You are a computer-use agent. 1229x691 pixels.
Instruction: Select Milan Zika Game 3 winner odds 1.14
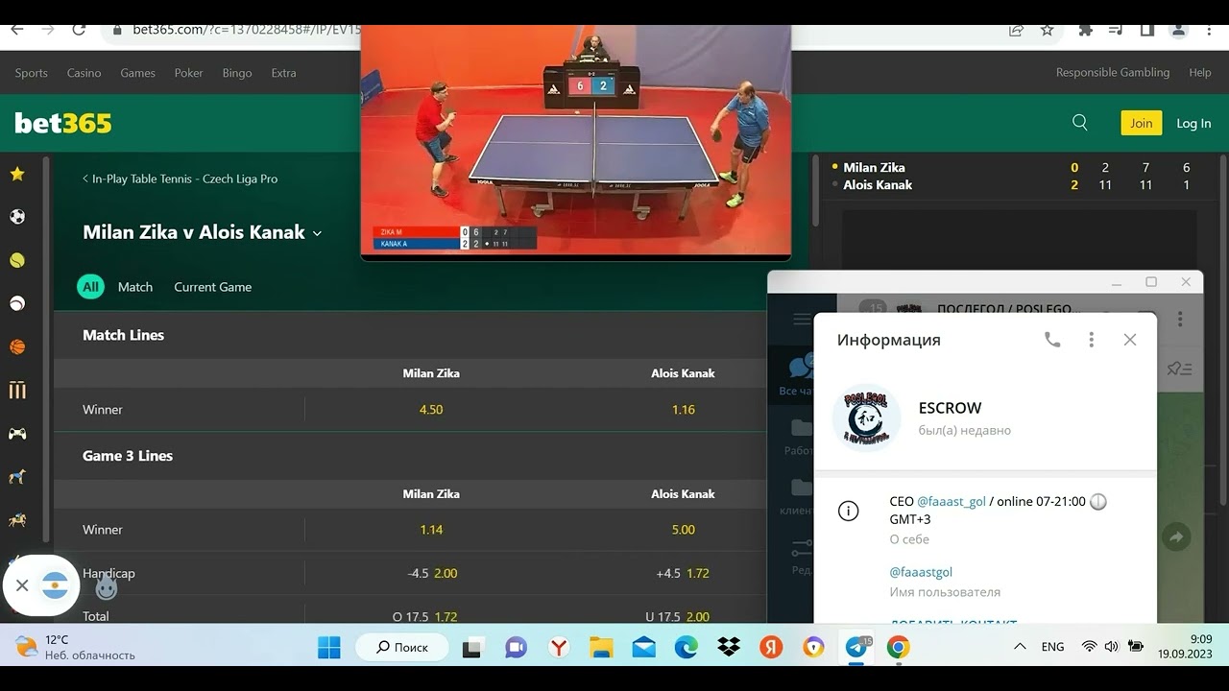[x=431, y=530]
